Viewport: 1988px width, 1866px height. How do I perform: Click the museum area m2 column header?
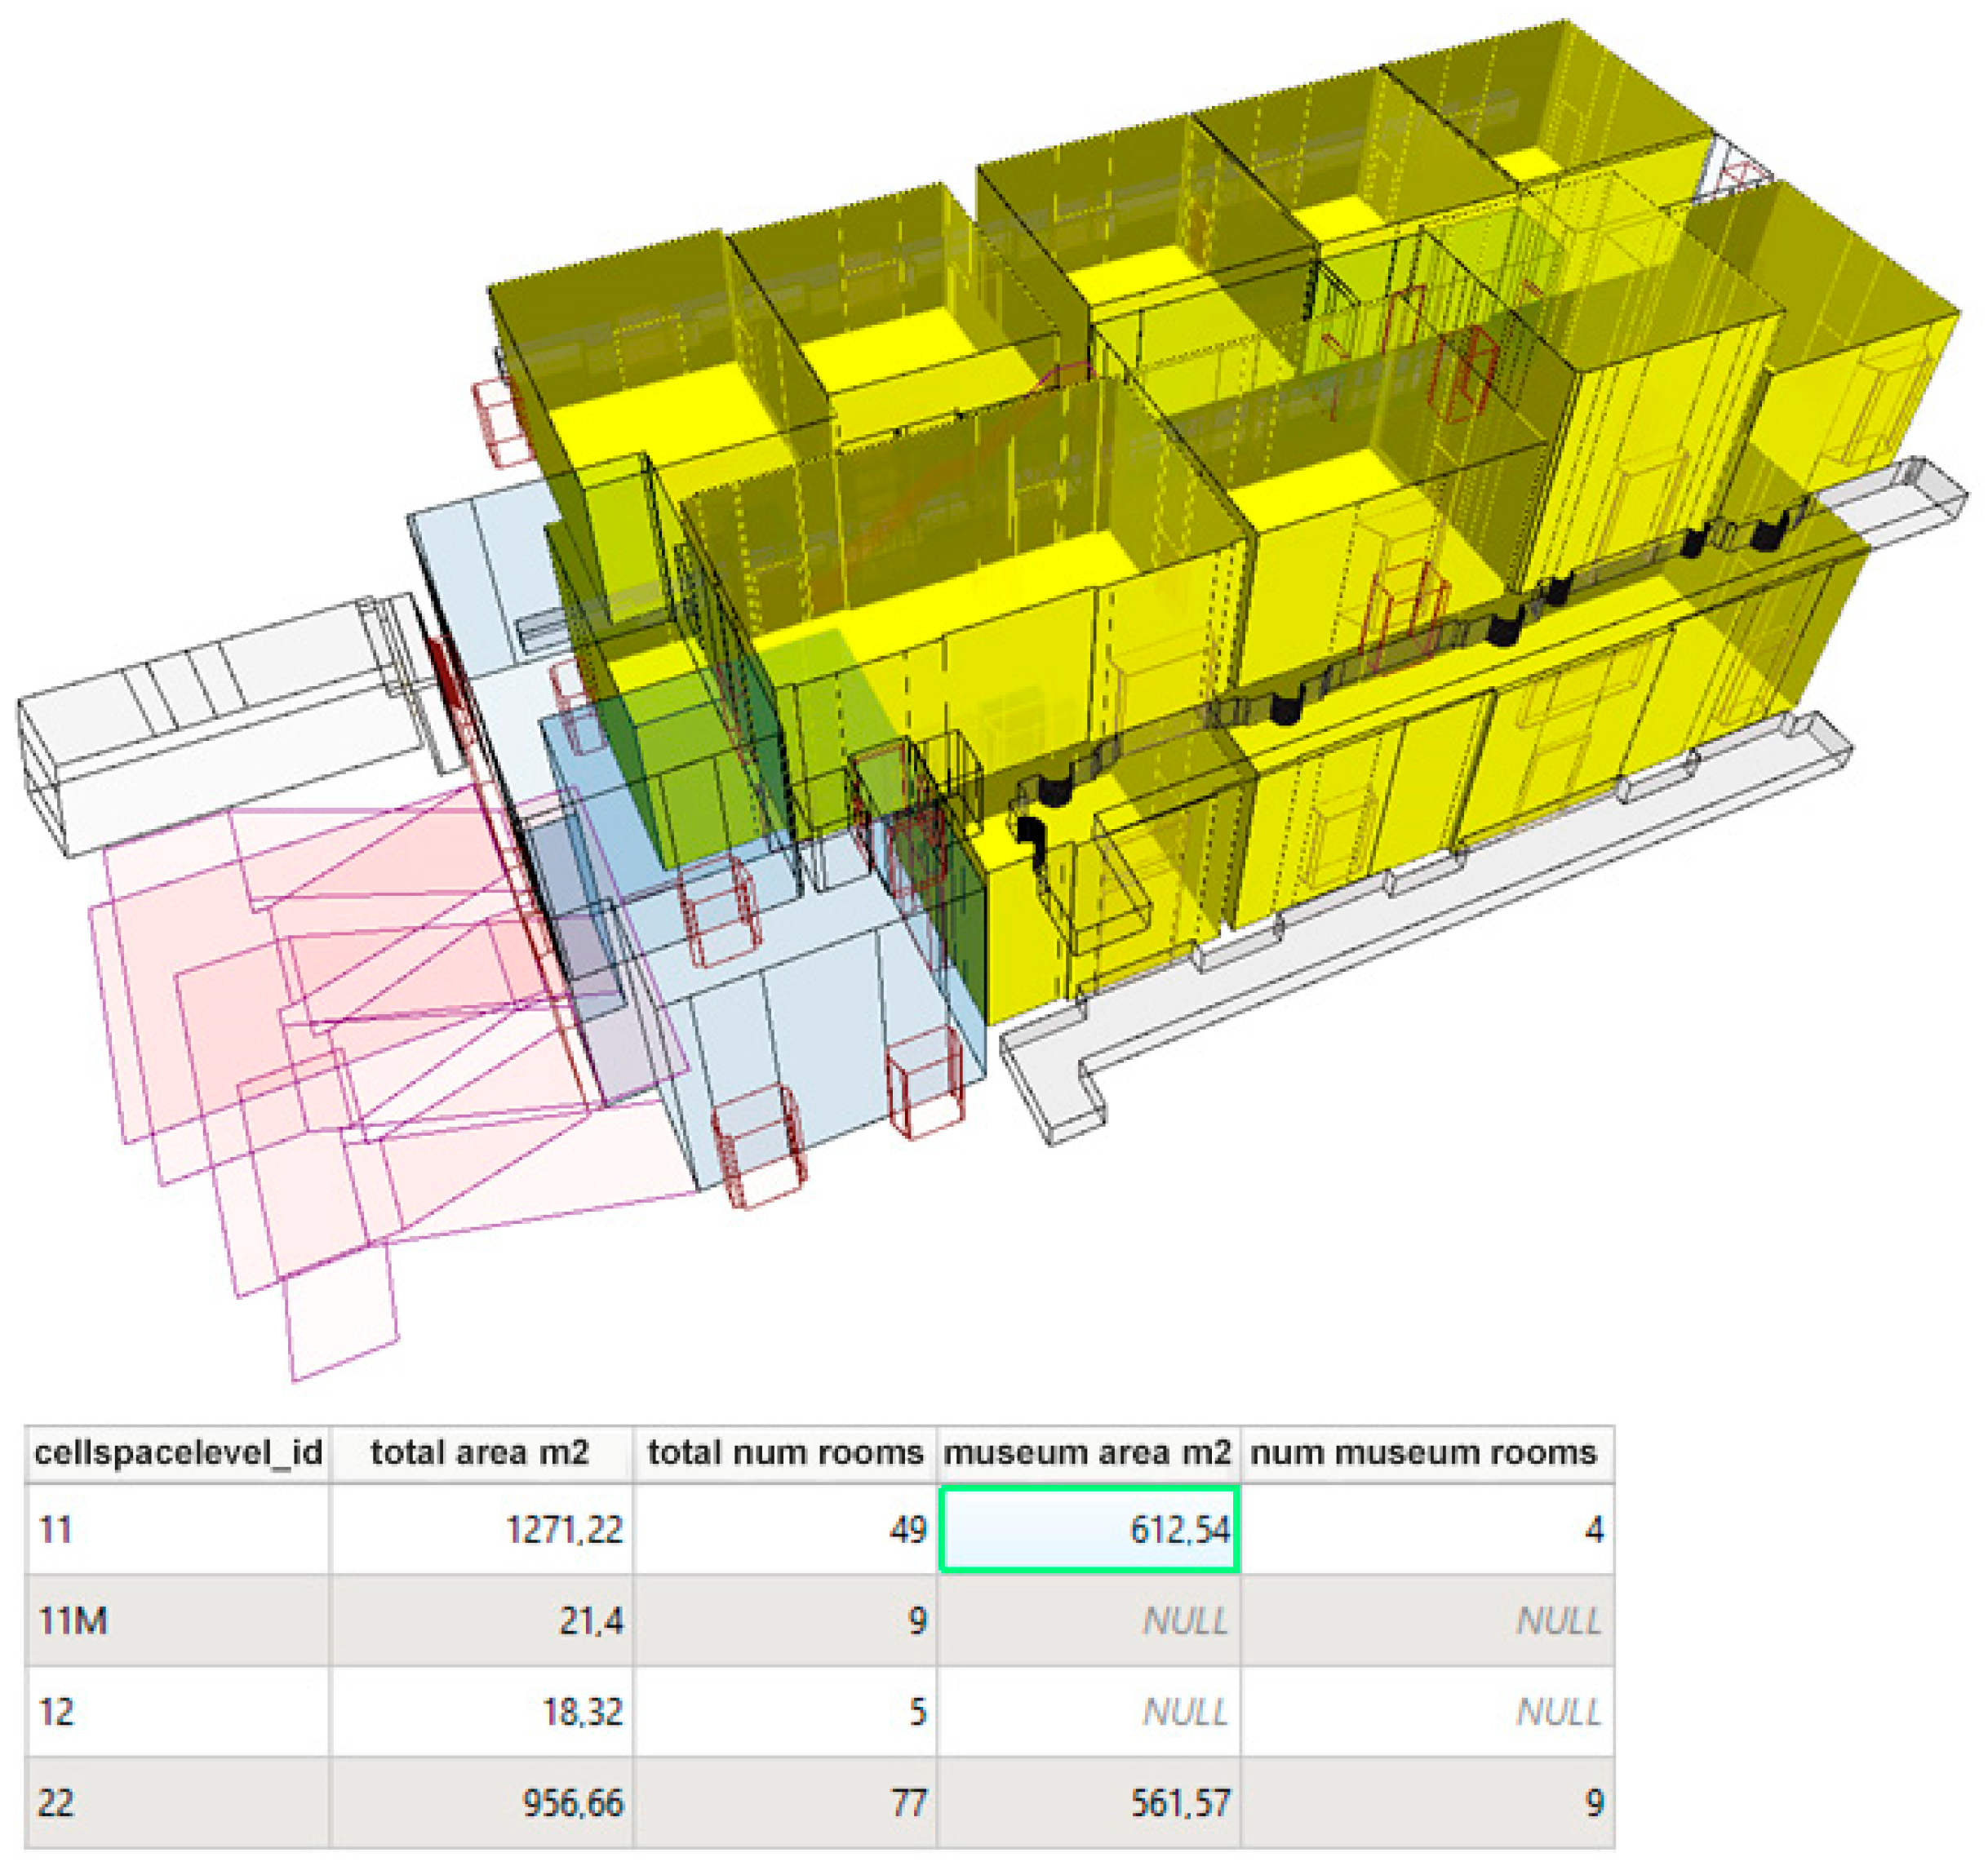(x=1087, y=1452)
